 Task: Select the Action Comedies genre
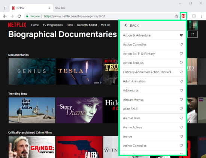pyautogui.click(x=135, y=44)
